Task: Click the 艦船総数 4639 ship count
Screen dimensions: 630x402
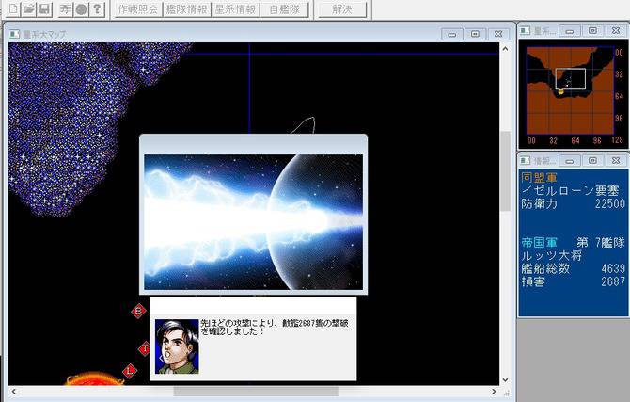Action: point(574,268)
